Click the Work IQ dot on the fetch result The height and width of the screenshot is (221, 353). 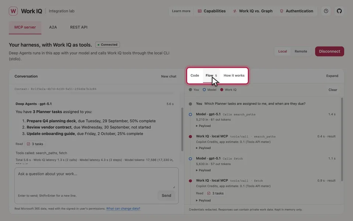(x=190, y=181)
